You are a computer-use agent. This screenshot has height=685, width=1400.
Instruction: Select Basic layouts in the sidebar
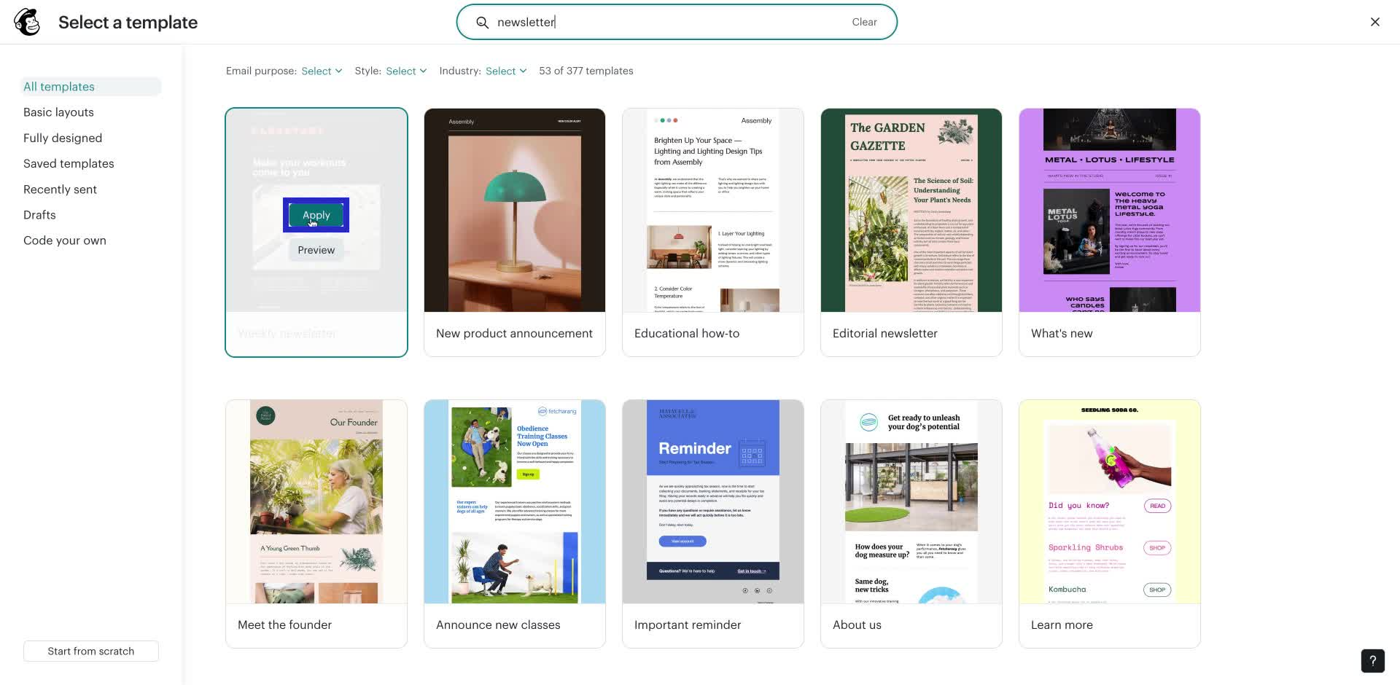click(58, 111)
